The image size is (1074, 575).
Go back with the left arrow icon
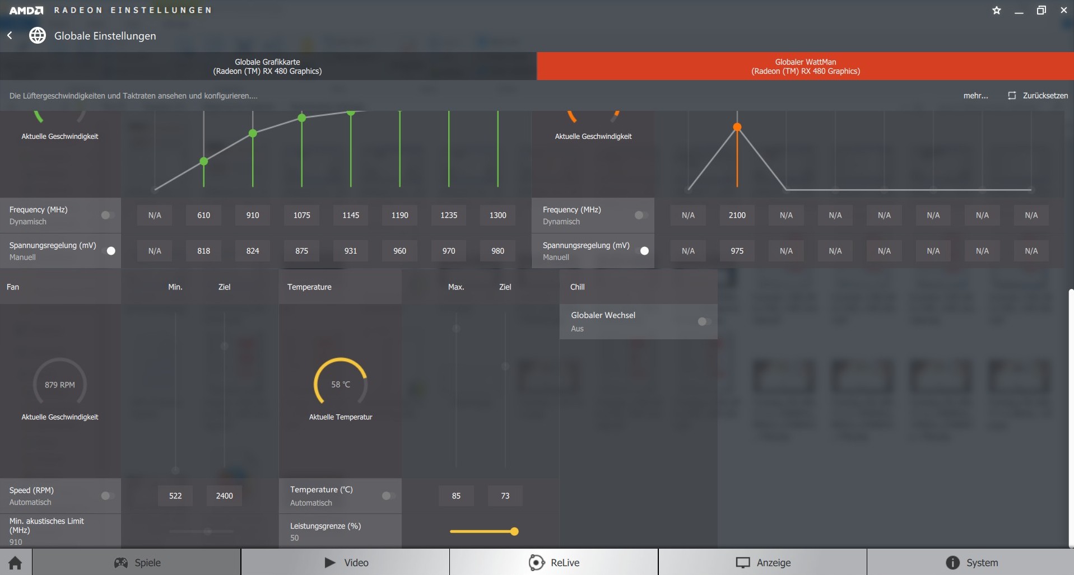[10, 35]
